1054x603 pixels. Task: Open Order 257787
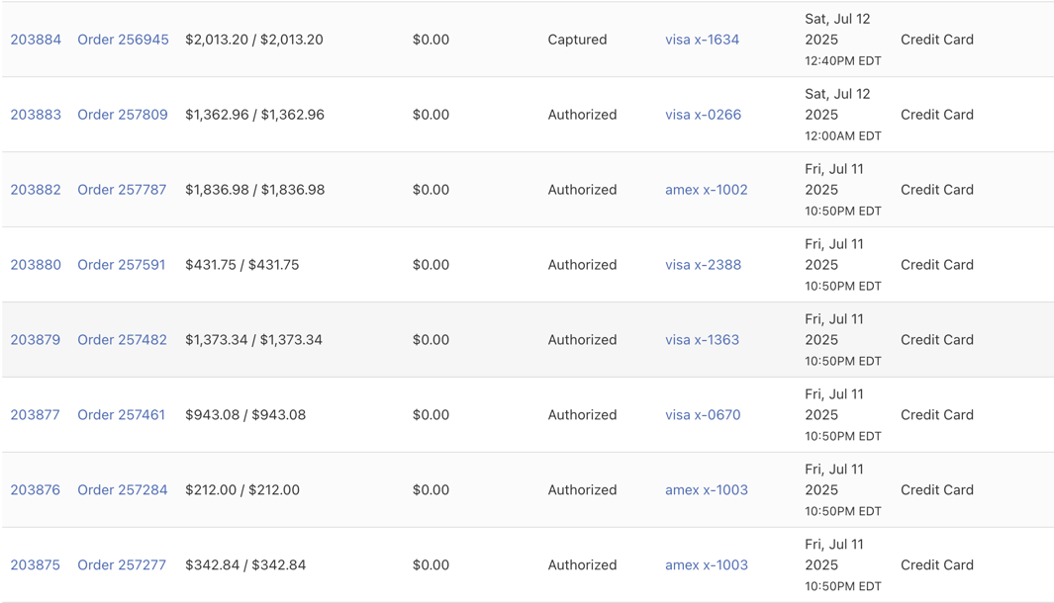(x=123, y=189)
